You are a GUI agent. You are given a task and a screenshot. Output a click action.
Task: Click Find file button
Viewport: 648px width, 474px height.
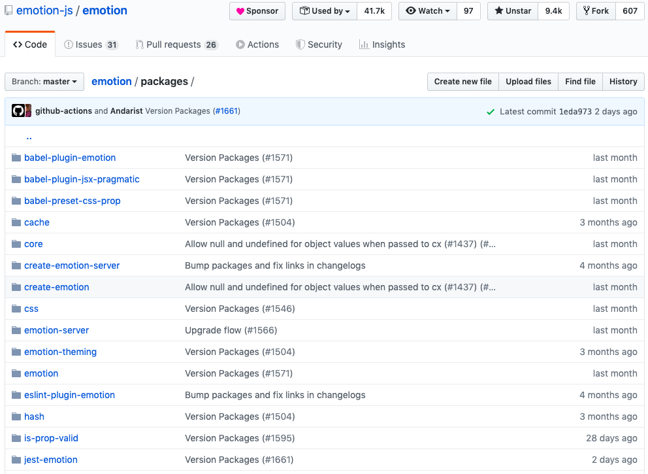point(580,82)
